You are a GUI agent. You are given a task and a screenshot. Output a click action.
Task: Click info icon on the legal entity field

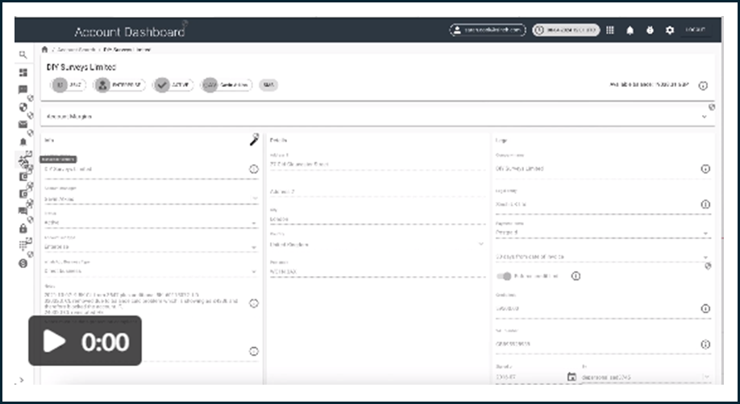click(705, 204)
